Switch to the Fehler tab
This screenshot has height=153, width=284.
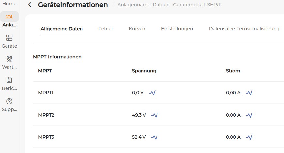106,29
